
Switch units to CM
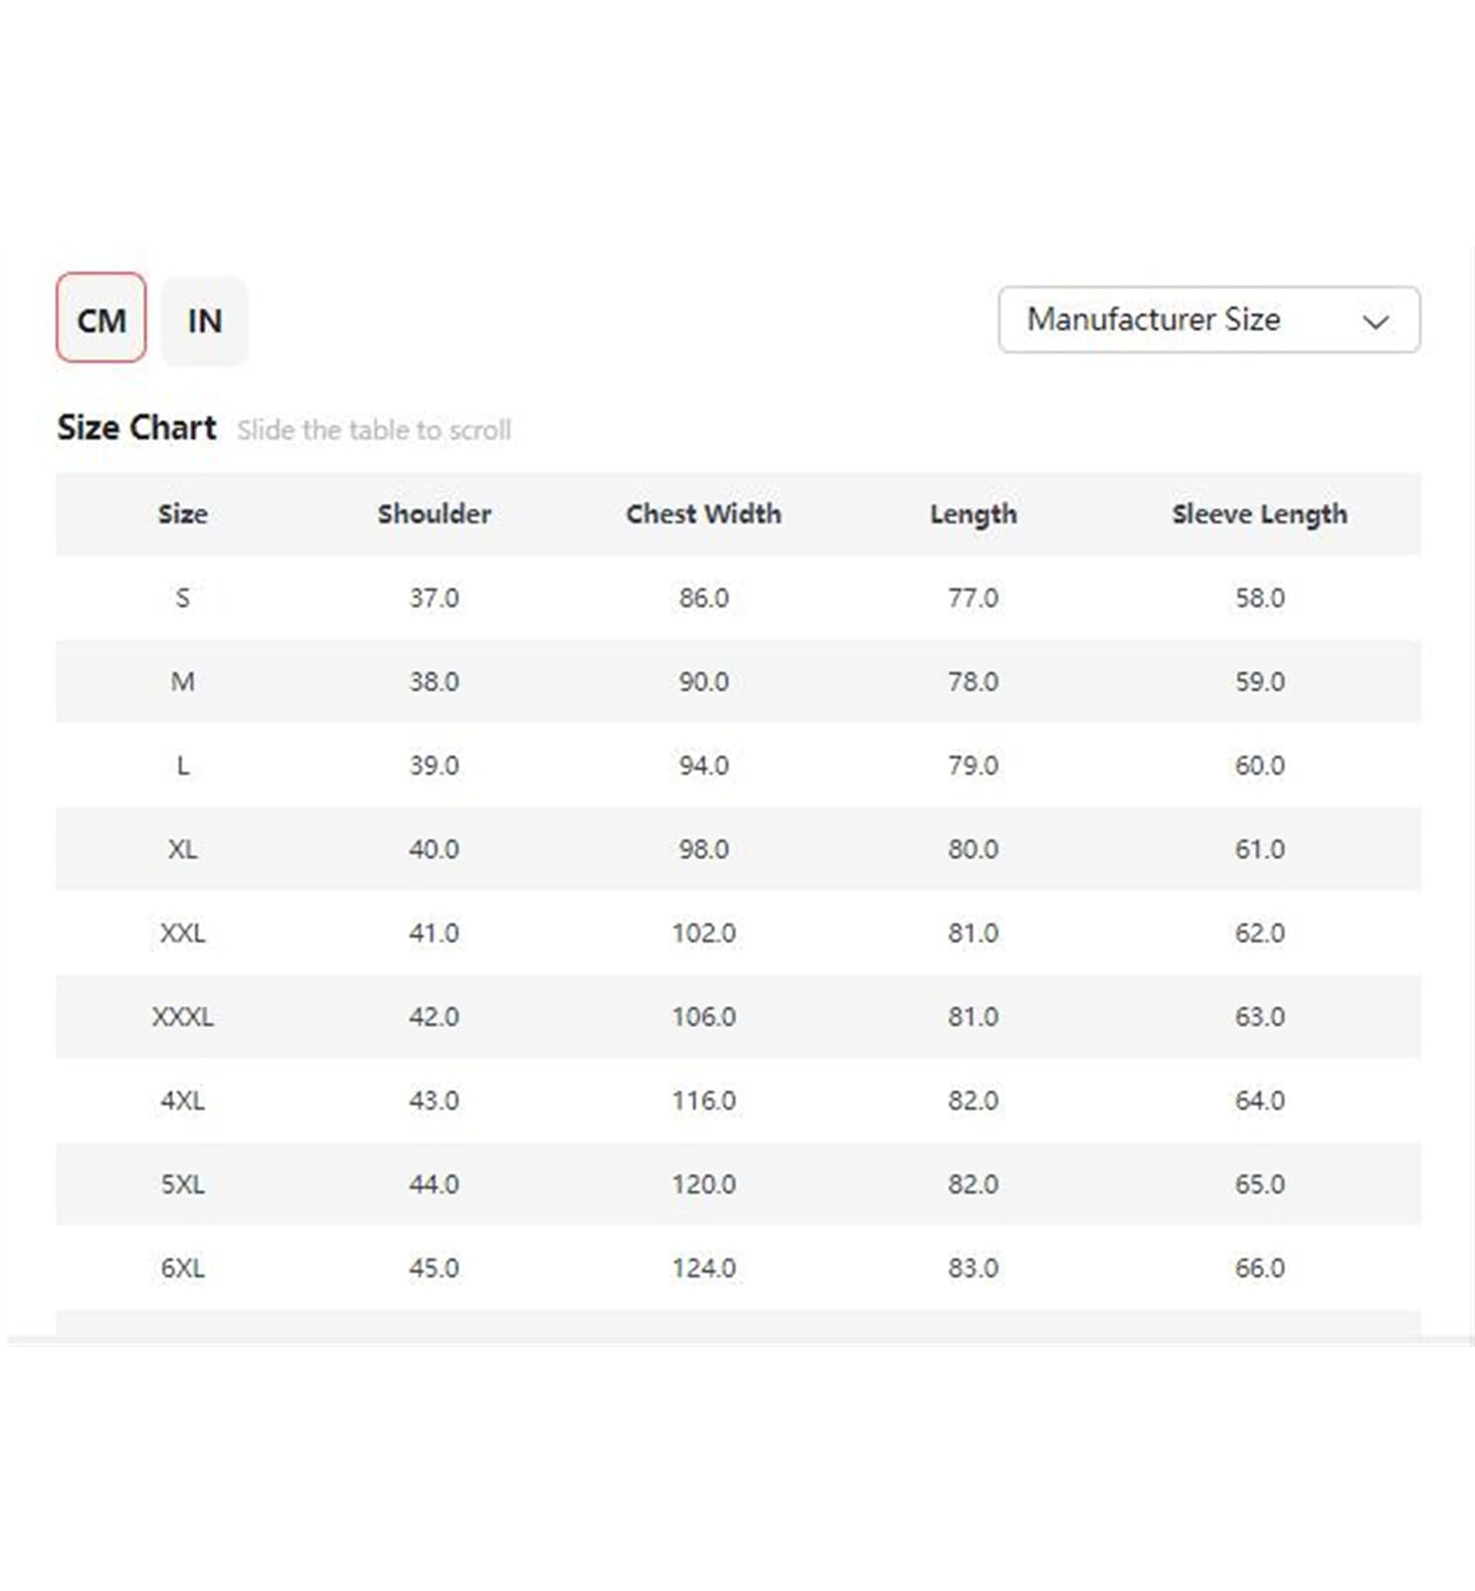click(100, 319)
